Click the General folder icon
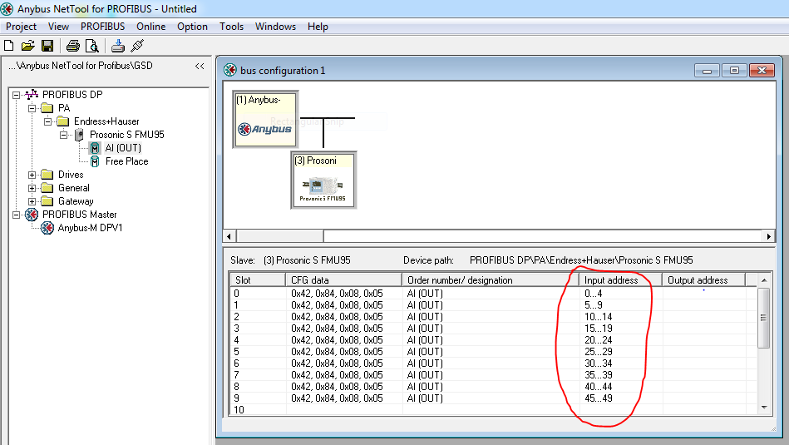789x445 pixels. (47, 188)
